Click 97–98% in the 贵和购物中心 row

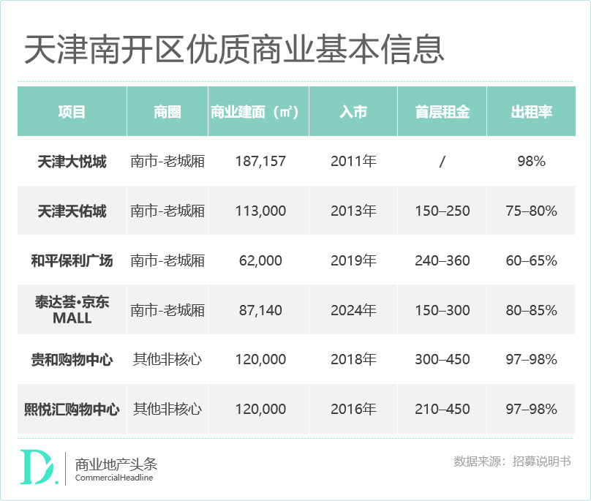[x=532, y=359]
